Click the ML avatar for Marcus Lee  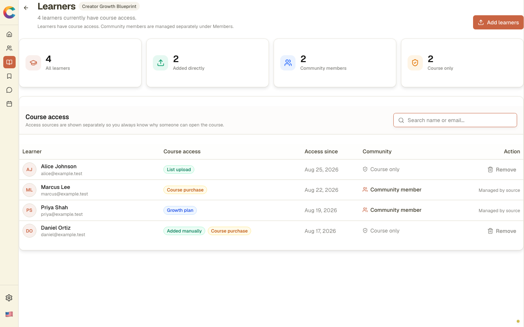[x=29, y=190]
